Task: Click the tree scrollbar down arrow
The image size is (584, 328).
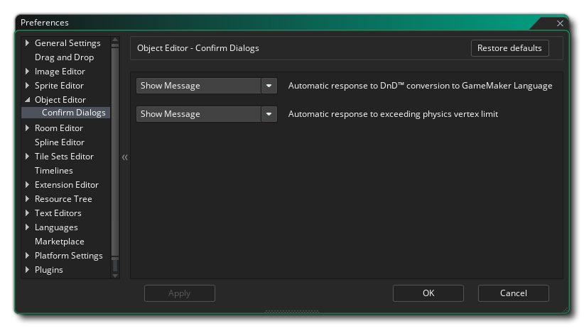Action: (x=115, y=275)
